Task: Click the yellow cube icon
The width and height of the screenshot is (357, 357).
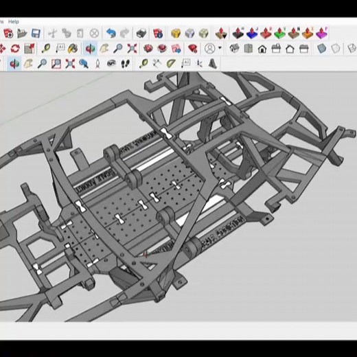Action: pyautogui.click(x=176, y=34)
